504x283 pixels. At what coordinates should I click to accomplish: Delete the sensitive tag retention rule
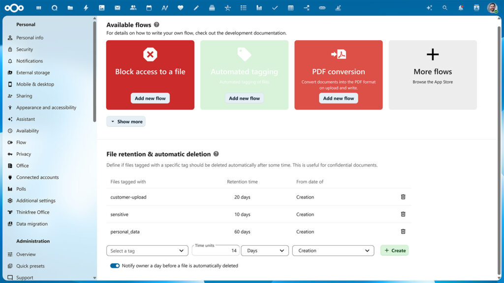click(403, 214)
